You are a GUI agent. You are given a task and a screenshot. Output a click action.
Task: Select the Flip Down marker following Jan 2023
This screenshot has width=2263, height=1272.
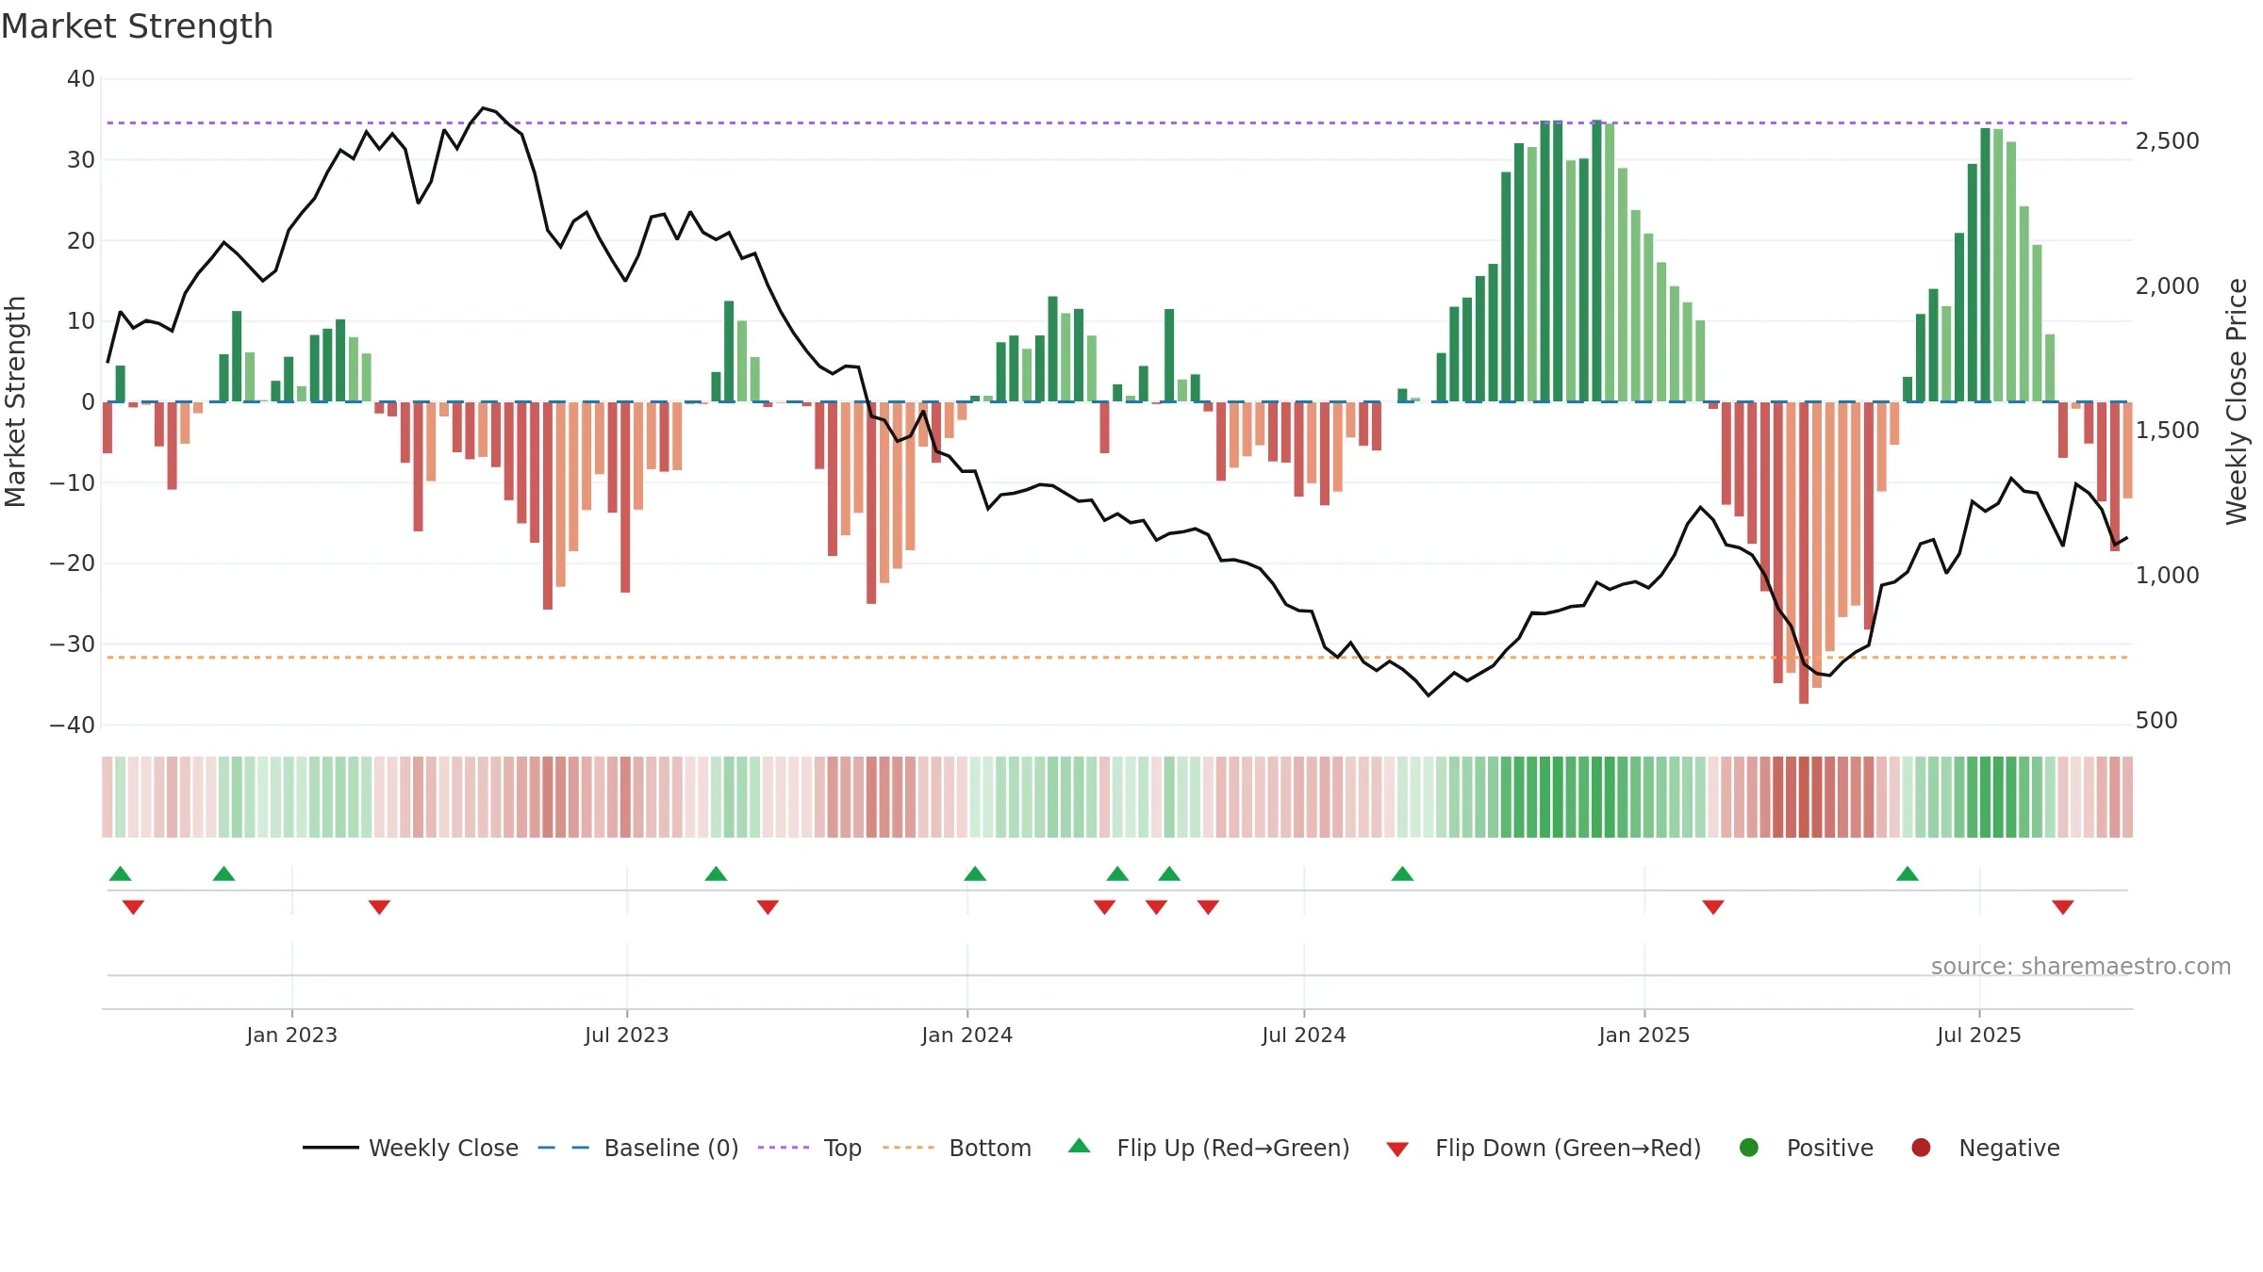click(379, 906)
